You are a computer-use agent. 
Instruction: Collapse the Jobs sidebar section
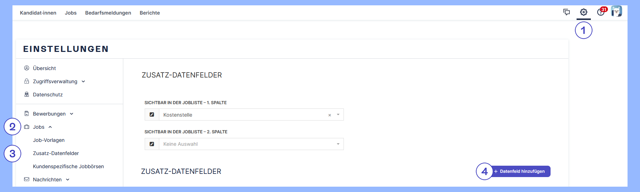tap(50, 127)
